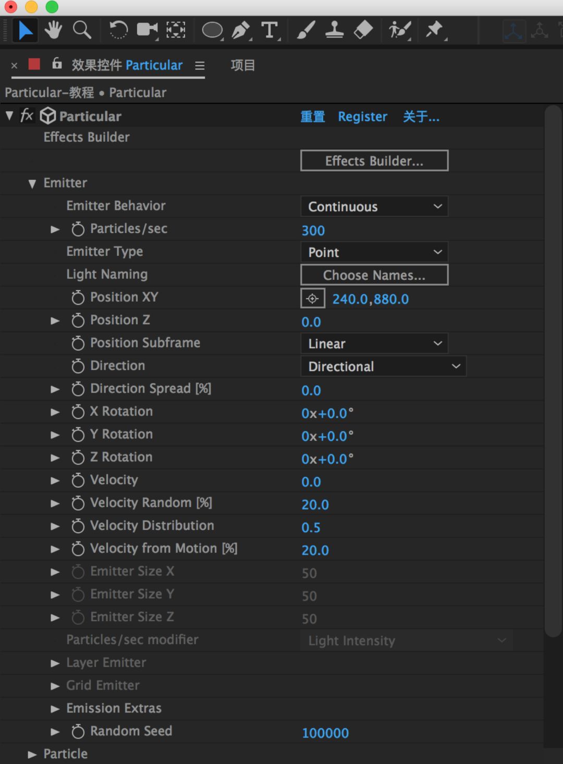This screenshot has width=563, height=764.
Task: Expand the Velocity Random [%] property
Action: [55, 503]
